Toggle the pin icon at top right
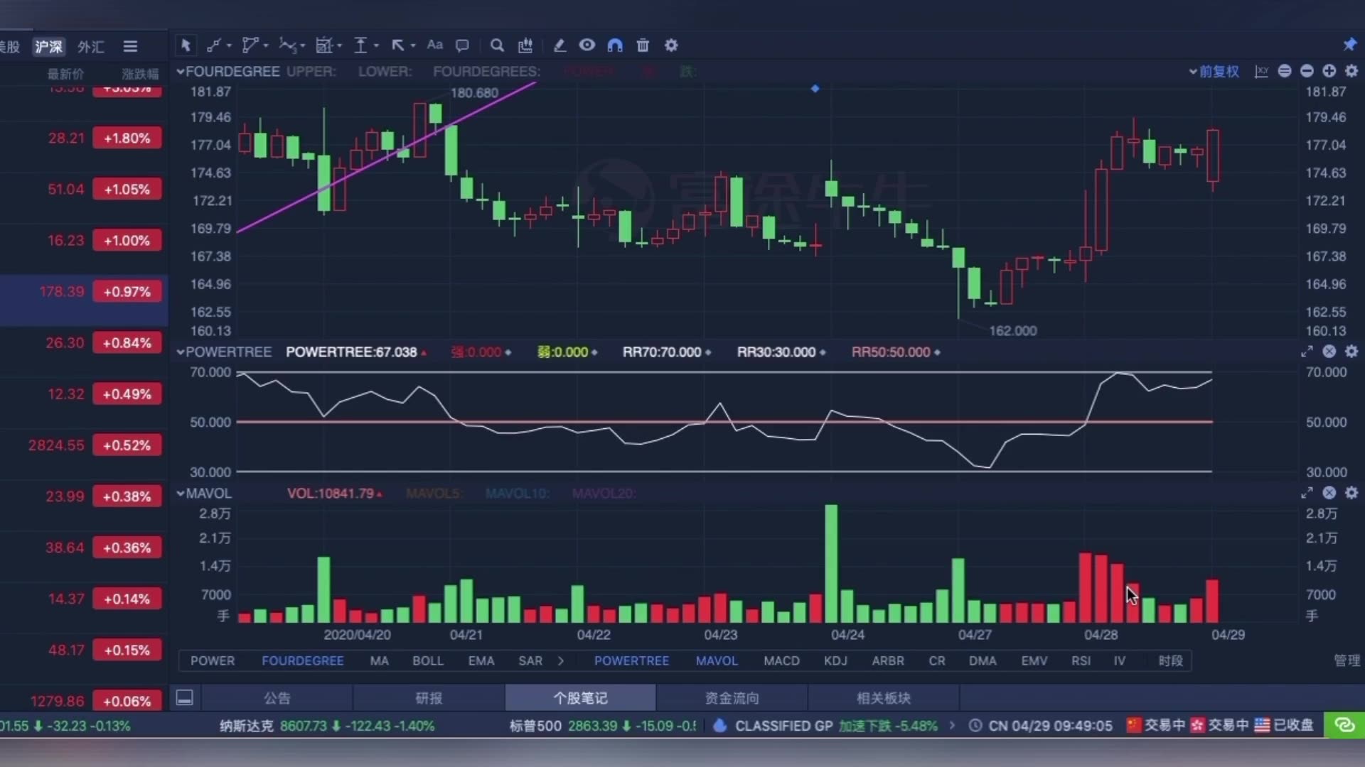Viewport: 1365px width, 767px height. (1349, 45)
